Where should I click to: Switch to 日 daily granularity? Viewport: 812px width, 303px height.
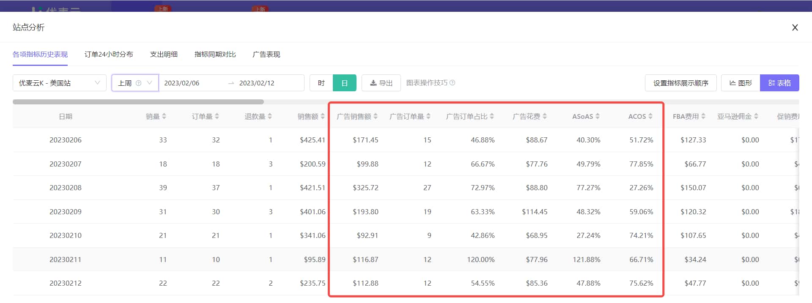[x=345, y=83]
